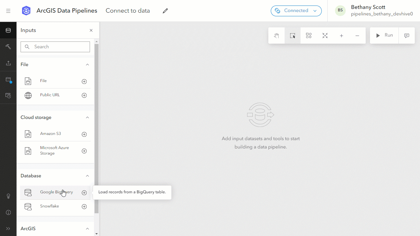Select the Snowflake input item
This screenshot has width=420, height=236.
click(55, 206)
